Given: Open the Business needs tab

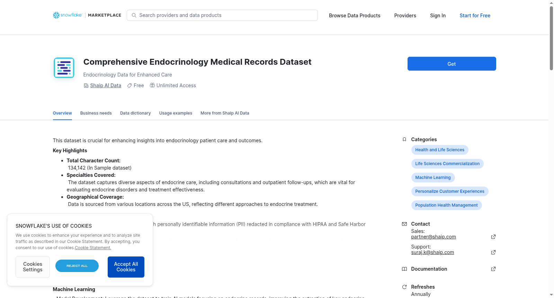Looking at the screenshot, I should click(x=96, y=113).
